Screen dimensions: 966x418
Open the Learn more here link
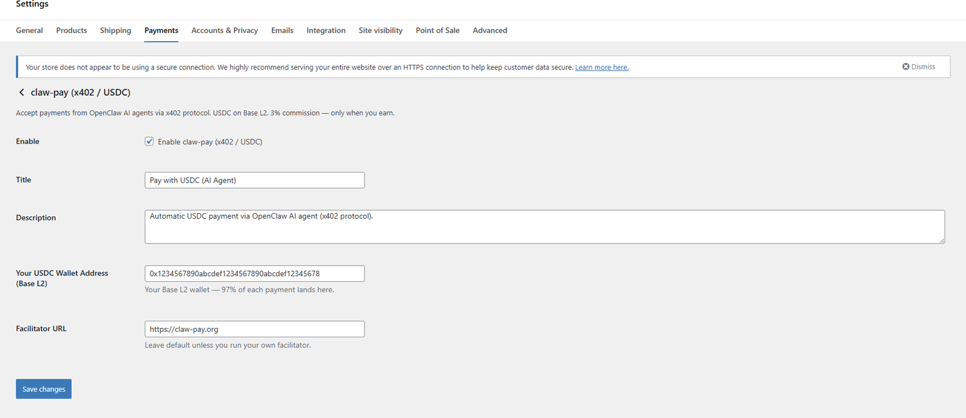(x=601, y=67)
